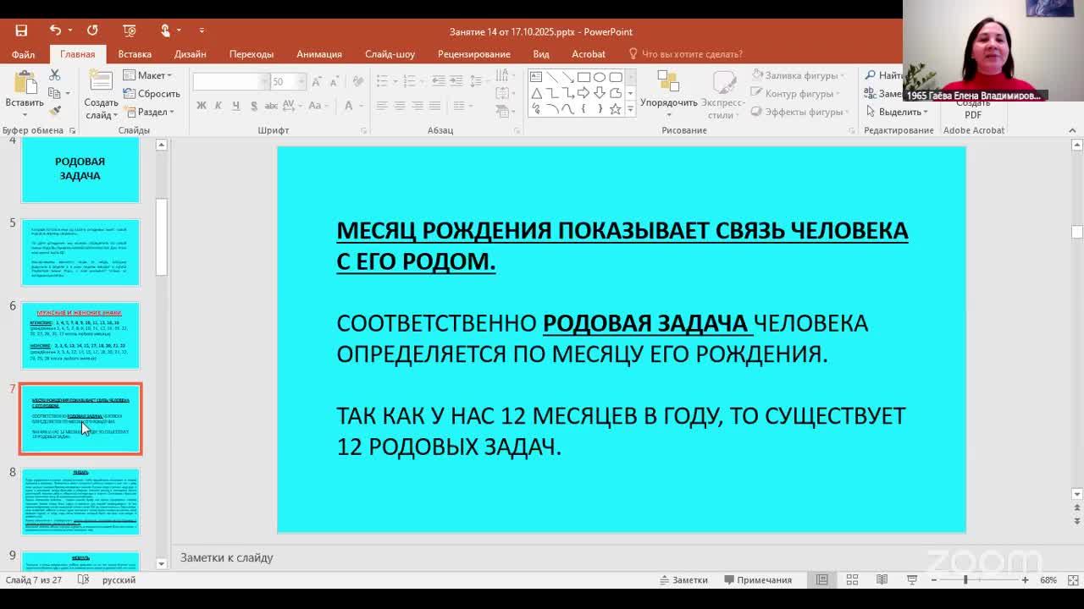Image resolution: width=1084 pixels, height=609 pixels.
Task: Open the Выделить select dropdown
Action: [898, 112]
